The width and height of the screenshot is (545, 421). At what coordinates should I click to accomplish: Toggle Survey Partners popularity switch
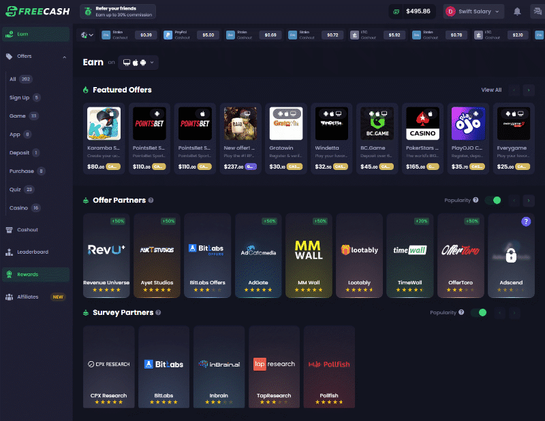[x=479, y=312]
